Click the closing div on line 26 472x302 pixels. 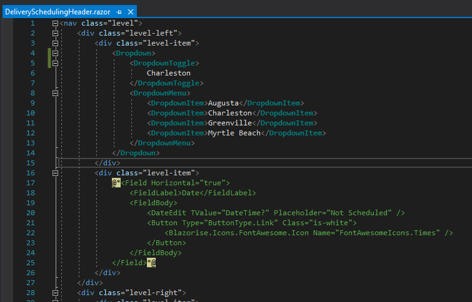pos(108,273)
